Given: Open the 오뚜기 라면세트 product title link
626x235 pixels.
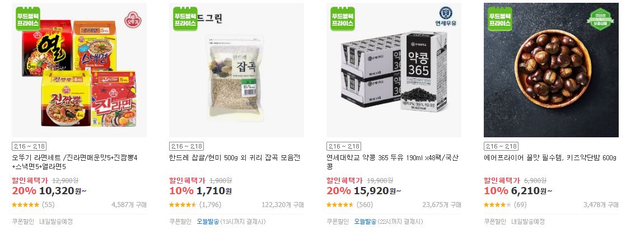Looking at the screenshot, I should click(x=74, y=162).
